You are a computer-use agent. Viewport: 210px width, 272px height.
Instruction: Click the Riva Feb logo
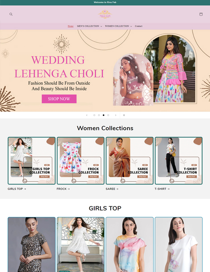pos(105,14)
